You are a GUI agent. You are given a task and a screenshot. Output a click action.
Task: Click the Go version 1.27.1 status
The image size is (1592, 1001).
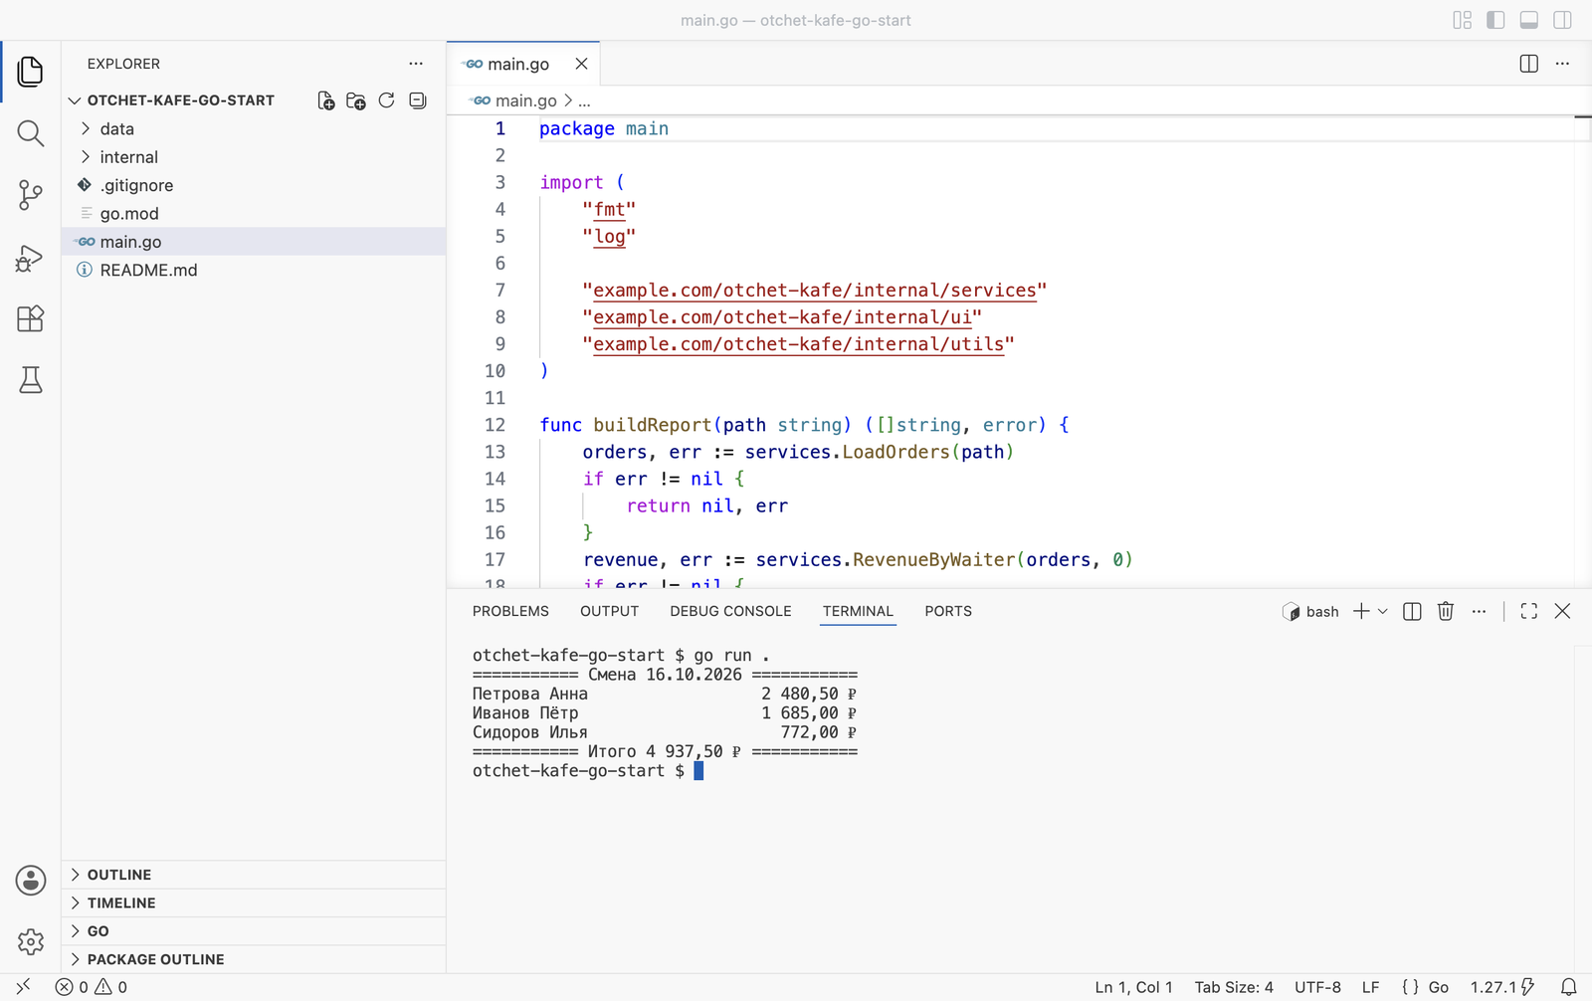1501,987
